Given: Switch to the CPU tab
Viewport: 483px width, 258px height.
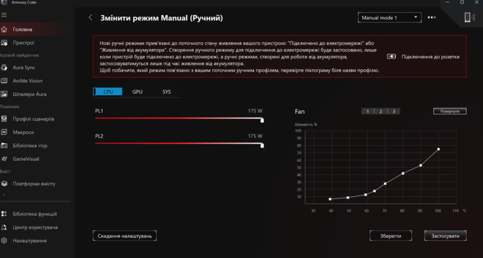Looking at the screenshot, I should coord(108,91).
